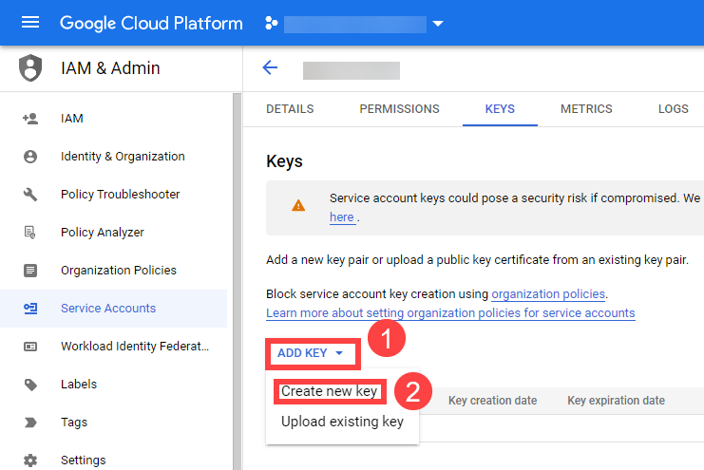The image size is (704, 470).
Task: Select Create new key menu option
Action: pyautogui.click(x=330, y=391)
